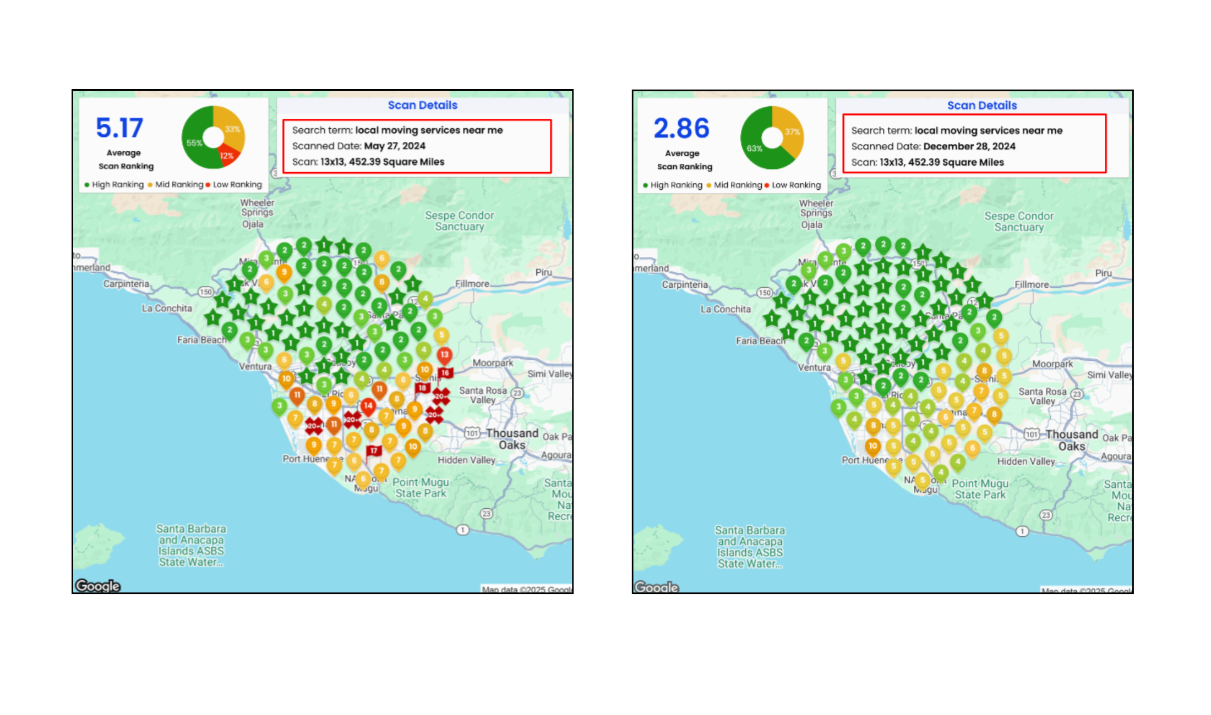Click Map data ©2025 link on left map

click(526, 590)
